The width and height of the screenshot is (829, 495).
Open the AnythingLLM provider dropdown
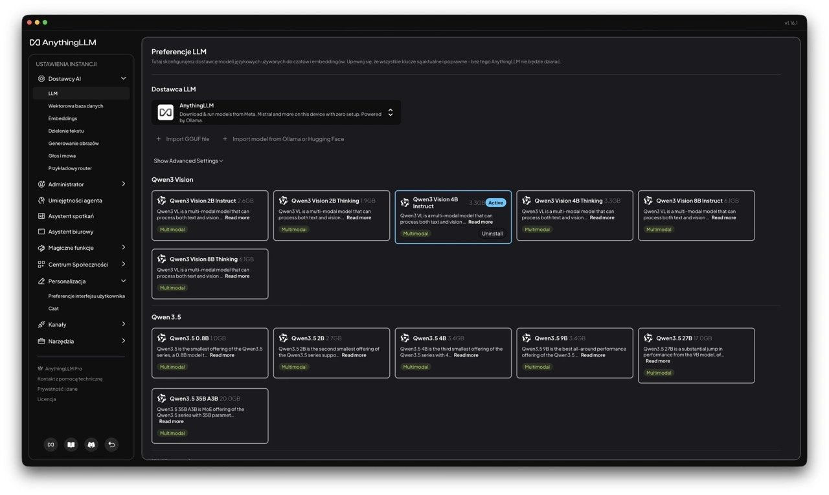(276, 113)
